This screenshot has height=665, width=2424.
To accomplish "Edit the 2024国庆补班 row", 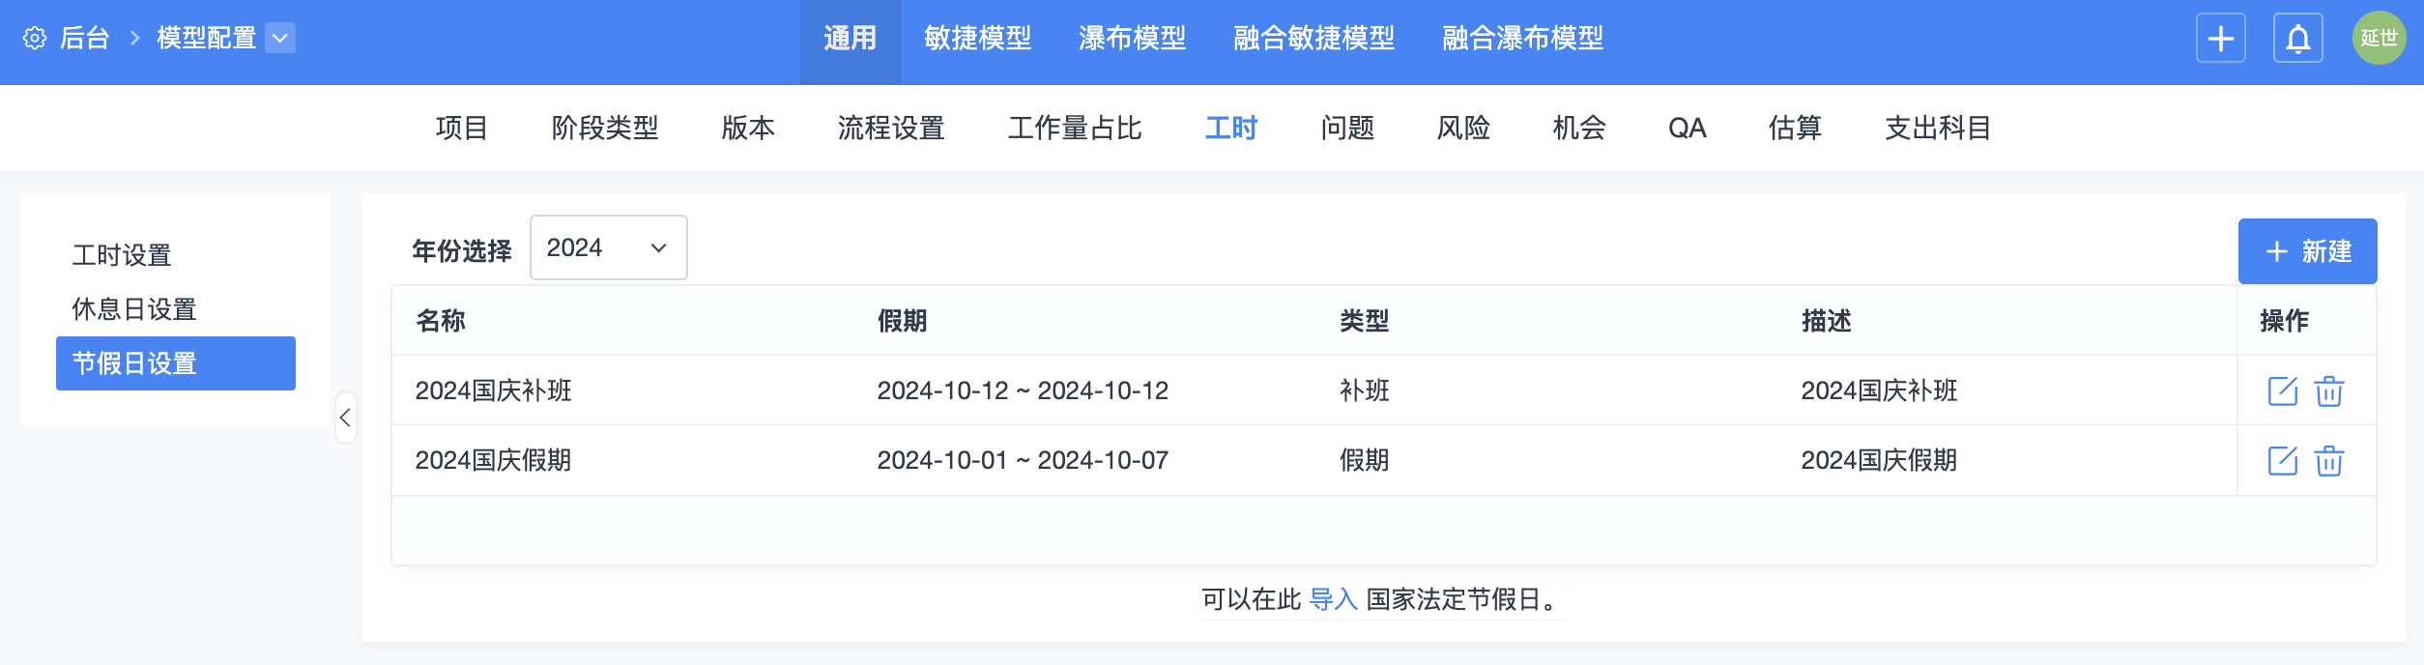I will coord(2282,391).
